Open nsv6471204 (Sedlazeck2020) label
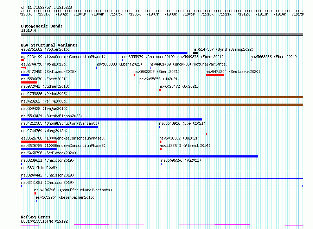Screen dimensions: 313x229 point(233,72)
